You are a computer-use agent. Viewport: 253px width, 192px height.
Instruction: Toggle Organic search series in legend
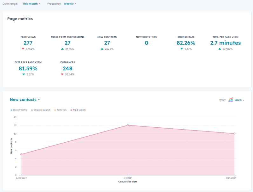(x=41, y=110)
